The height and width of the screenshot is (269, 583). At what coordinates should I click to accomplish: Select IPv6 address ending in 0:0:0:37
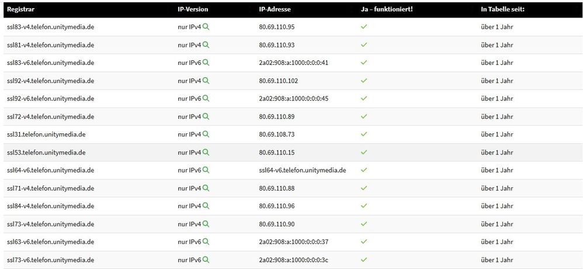(293, 242)
